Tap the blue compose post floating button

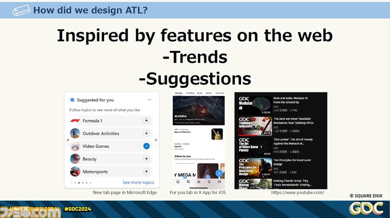(218, 172)
